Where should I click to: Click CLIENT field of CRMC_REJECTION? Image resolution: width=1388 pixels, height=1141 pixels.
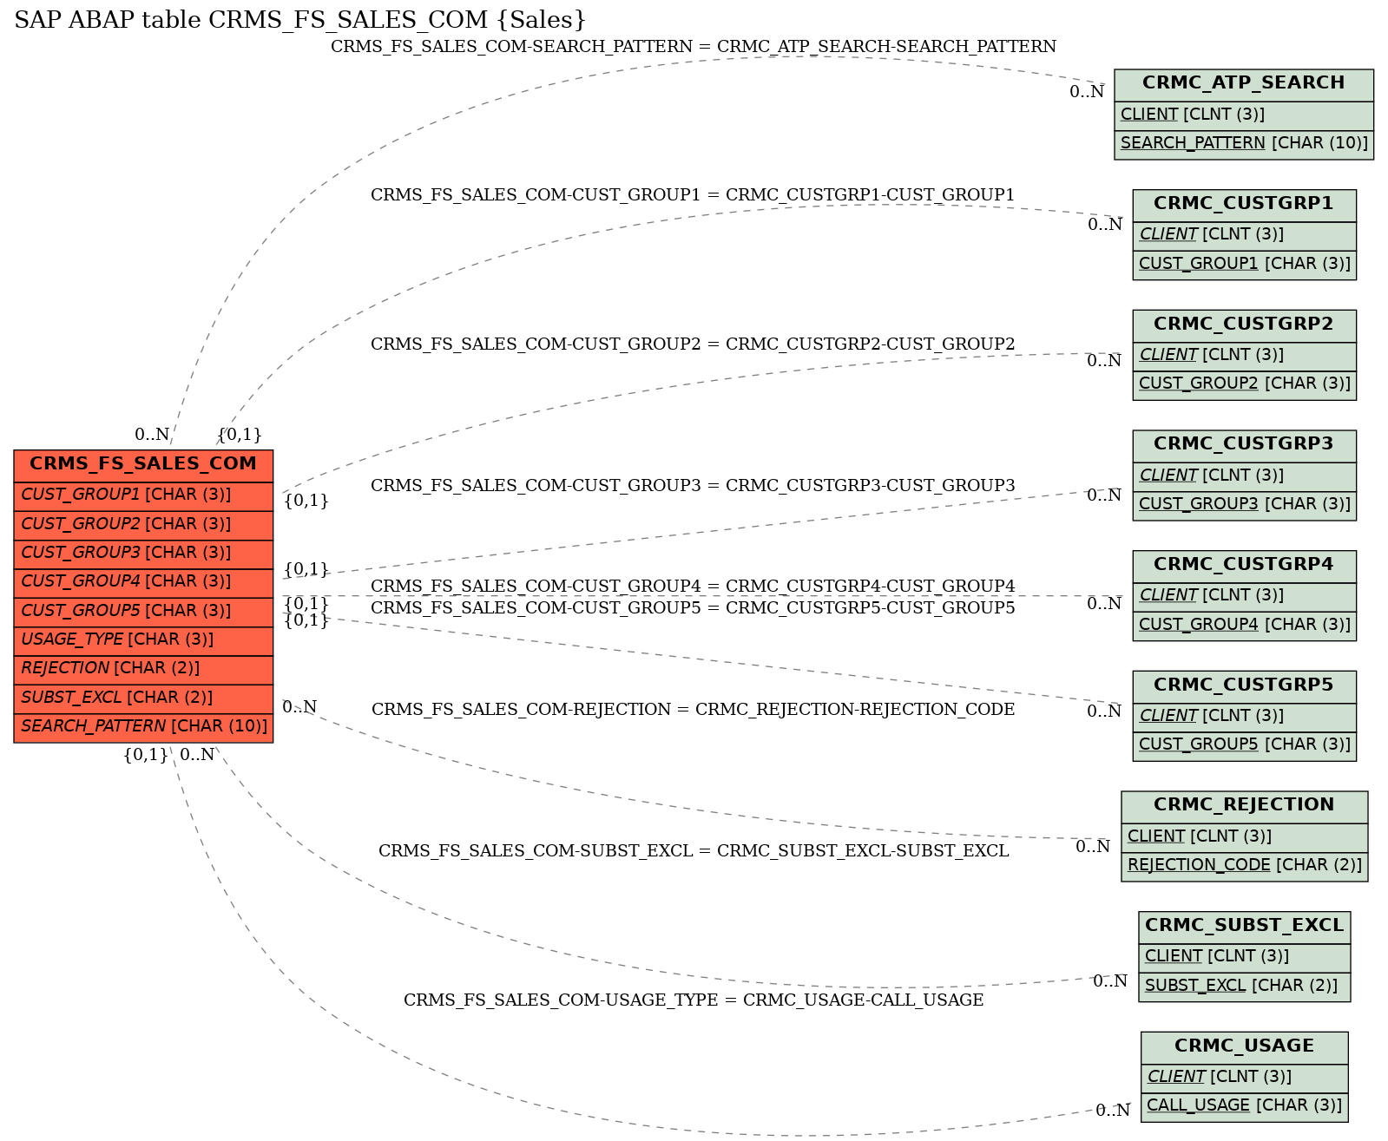[1244, 837]
